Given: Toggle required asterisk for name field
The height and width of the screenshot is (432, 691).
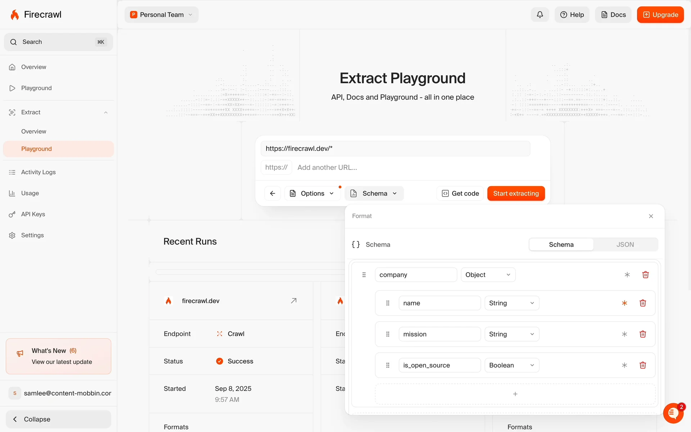Looking at the screenshot, I should [624, 303].
